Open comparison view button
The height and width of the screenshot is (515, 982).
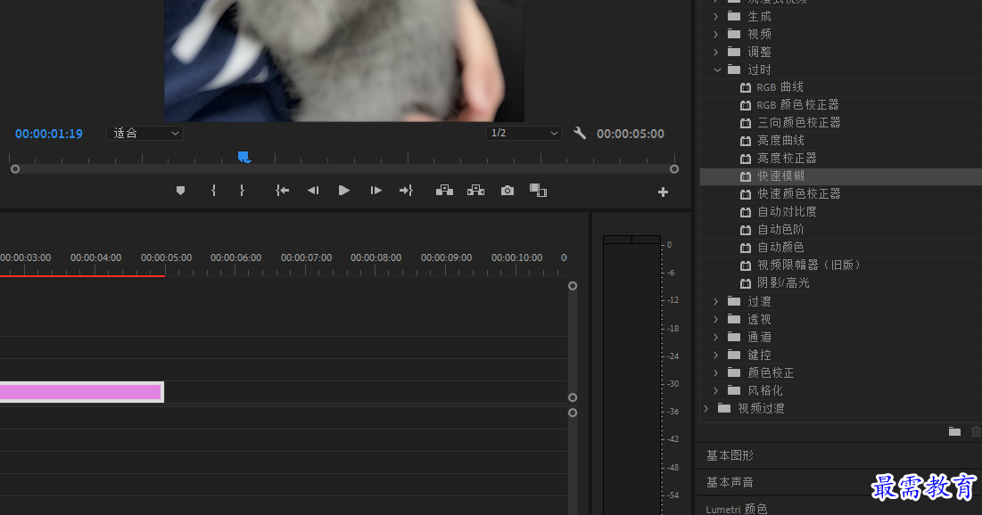coord(538,191)
